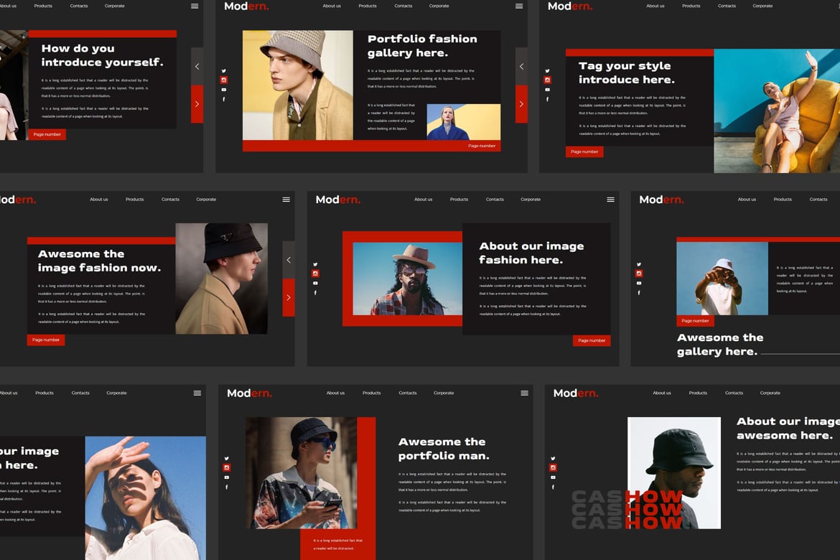Click 'Page number' tag on 'How do you introduce yourself' slide
This screenshot has height=560, width=840.
tap(47, 134)
